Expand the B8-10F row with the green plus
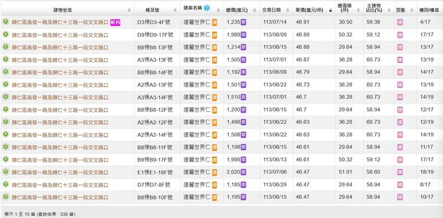Viewport: 443px width, 218px height. (x=6, y=197)
